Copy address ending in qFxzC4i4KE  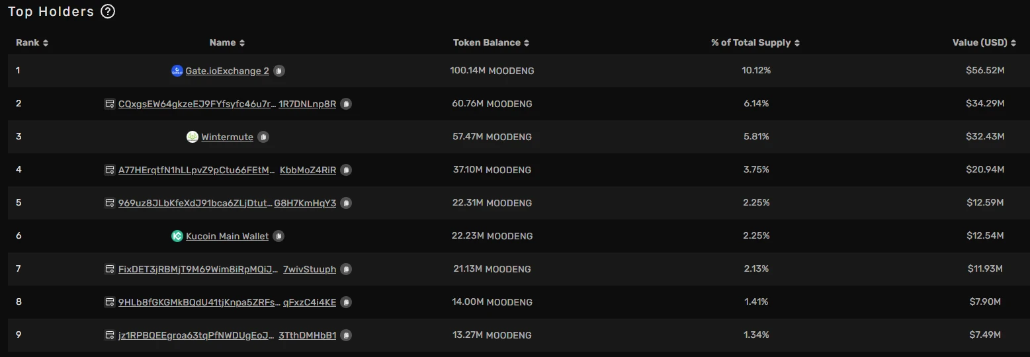pyautogui.click(x=346, y=302)
